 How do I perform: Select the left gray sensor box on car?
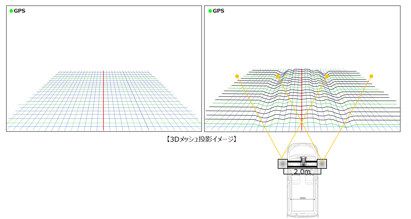283,164
